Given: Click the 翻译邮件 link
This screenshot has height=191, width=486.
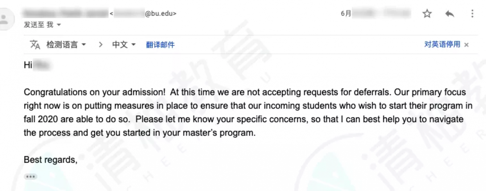Looking at the screenshot, I should pyautogui.click(x=160, y=45).
